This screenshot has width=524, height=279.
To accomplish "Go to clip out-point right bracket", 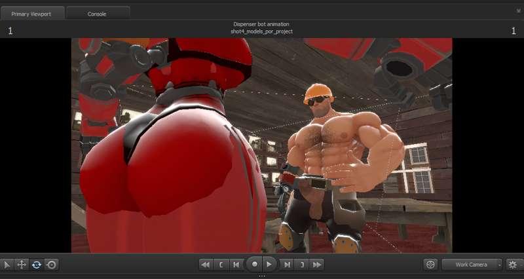I will pos(302,265).
